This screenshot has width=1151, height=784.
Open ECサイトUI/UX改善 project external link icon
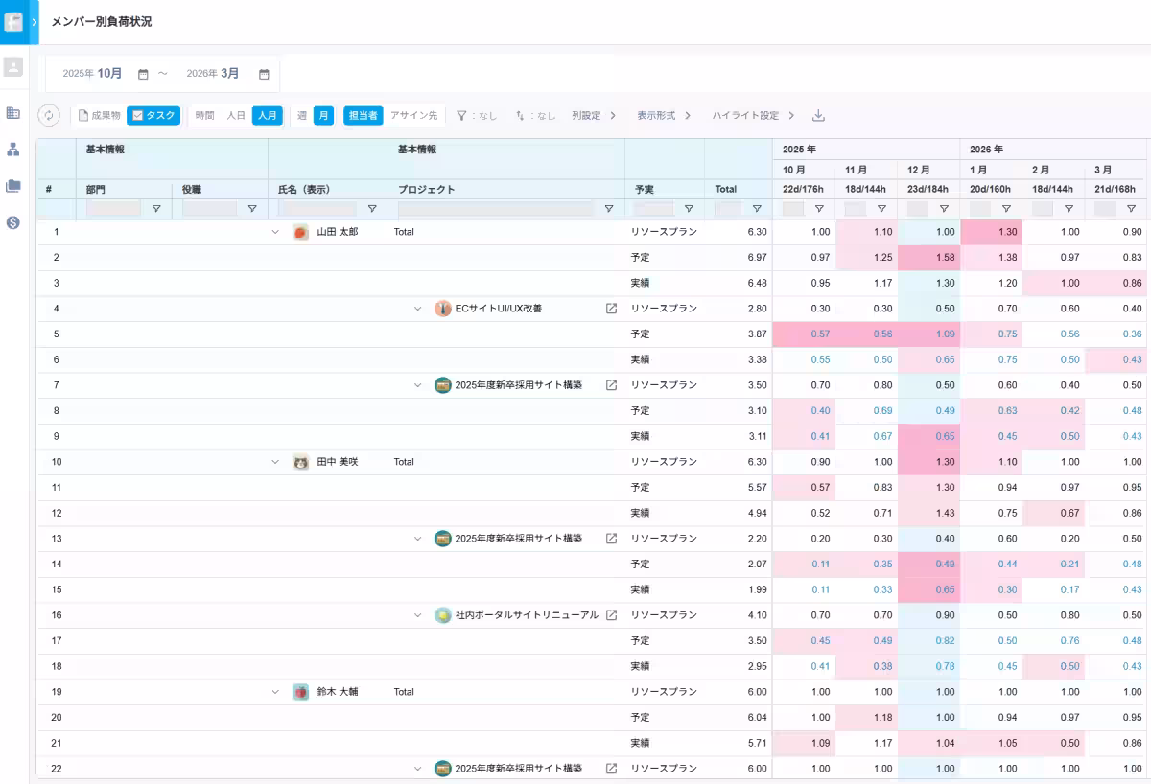pyautogui.click(x=611, y=309)
